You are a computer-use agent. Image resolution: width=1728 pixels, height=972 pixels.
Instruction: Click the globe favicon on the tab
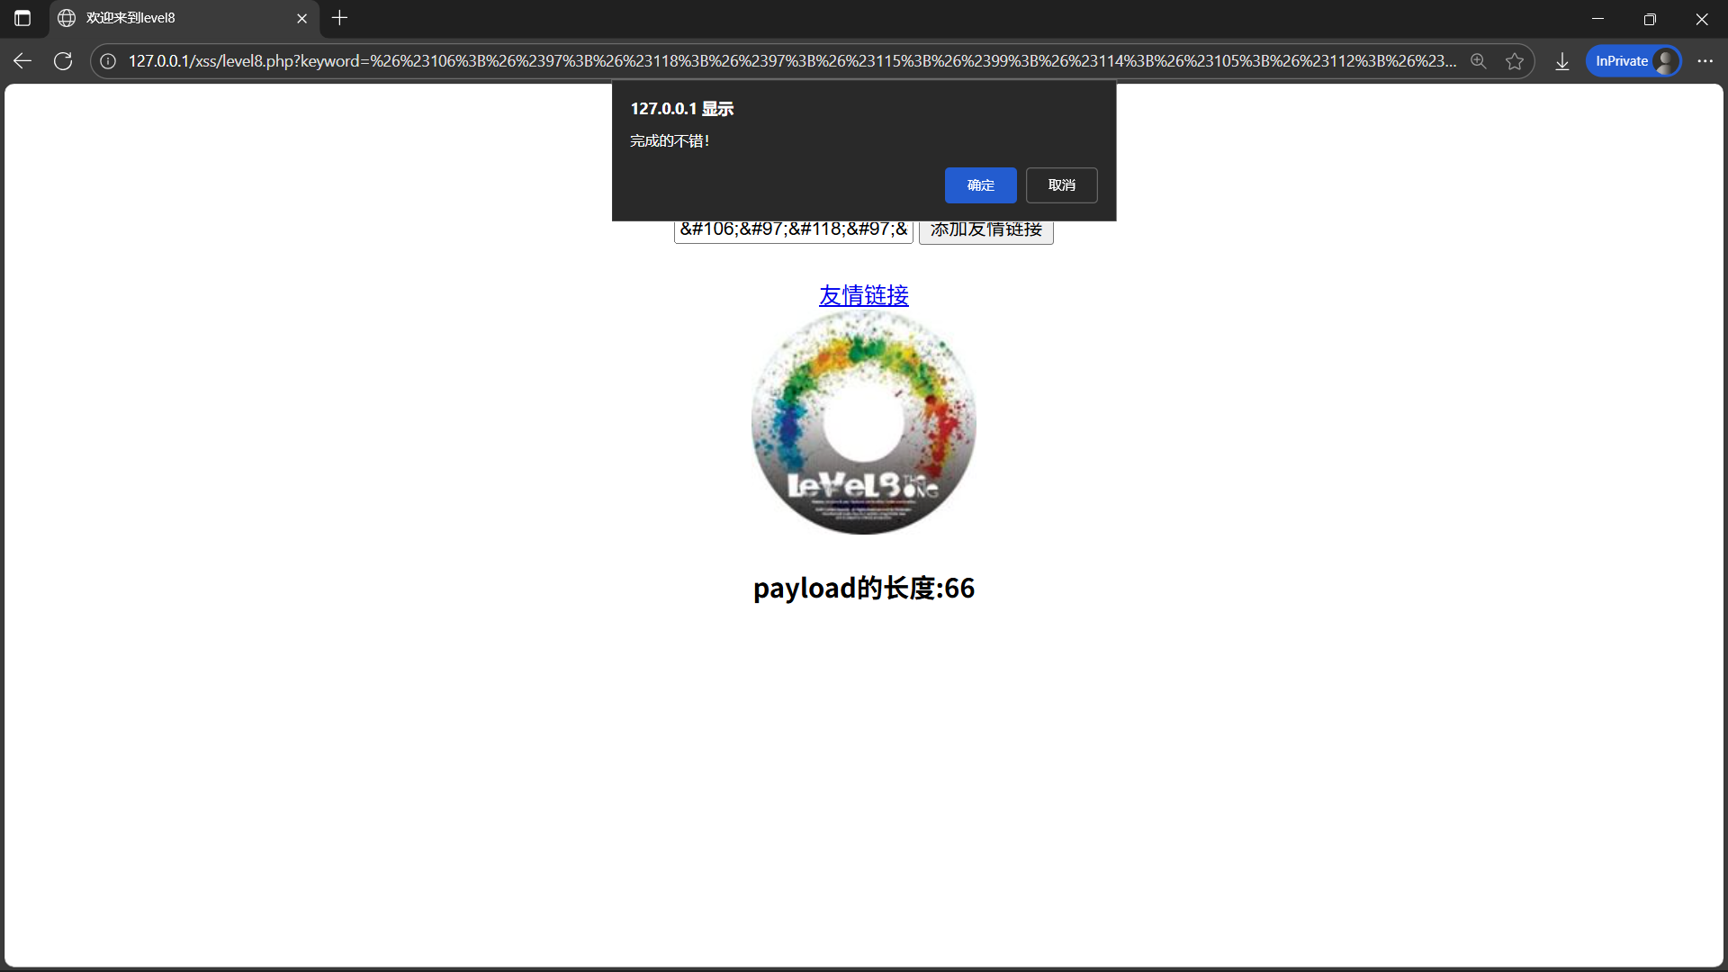[x=67, y=18]
